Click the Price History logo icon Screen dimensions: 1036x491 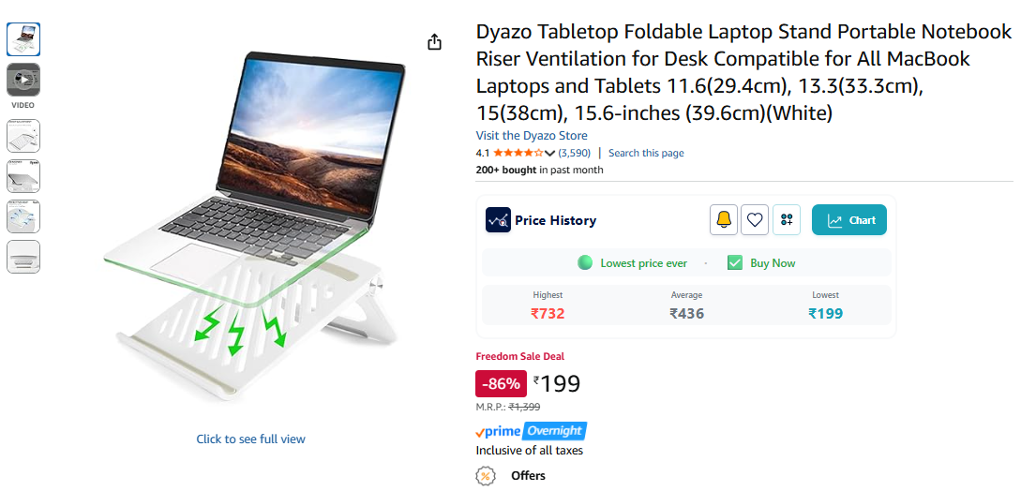(498, 220)
